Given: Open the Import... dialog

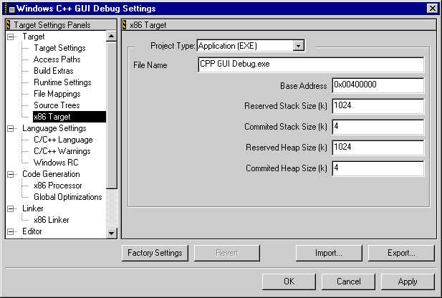Looking at the screenshot, I should pyautogui.click(x=329, y=253).
